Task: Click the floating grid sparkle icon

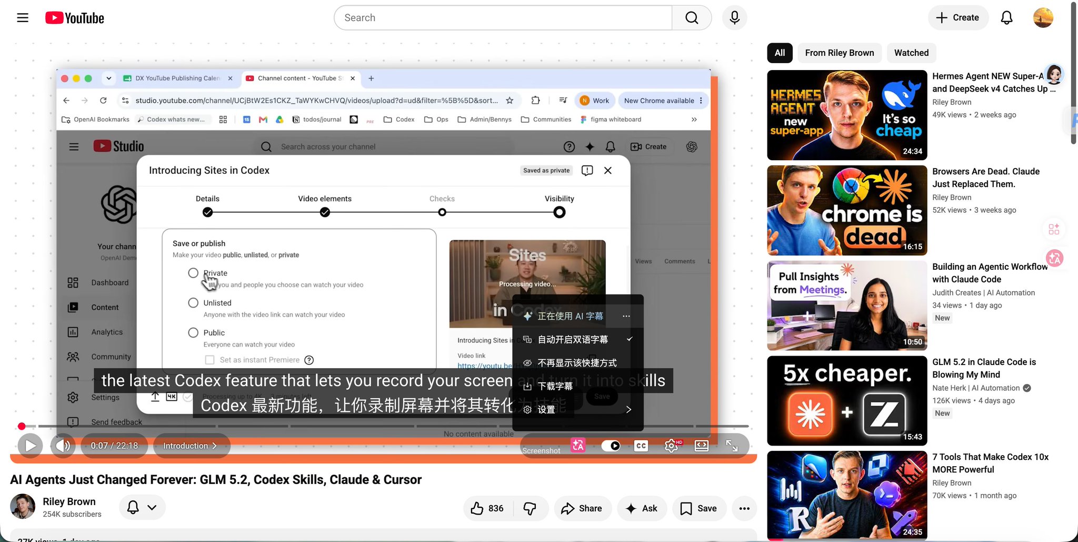Action: [x=1054, y=229]
